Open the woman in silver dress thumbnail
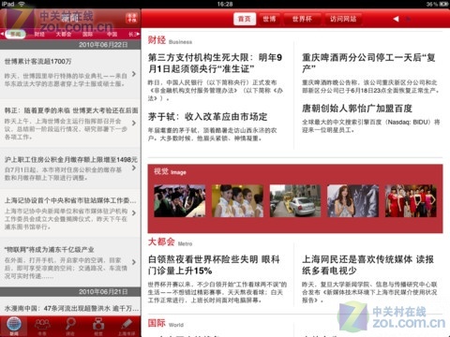 352,201
